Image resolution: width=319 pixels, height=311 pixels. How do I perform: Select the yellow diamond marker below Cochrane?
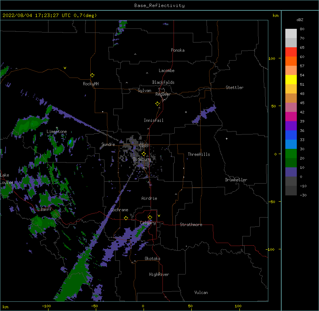[x=126, y=218]
